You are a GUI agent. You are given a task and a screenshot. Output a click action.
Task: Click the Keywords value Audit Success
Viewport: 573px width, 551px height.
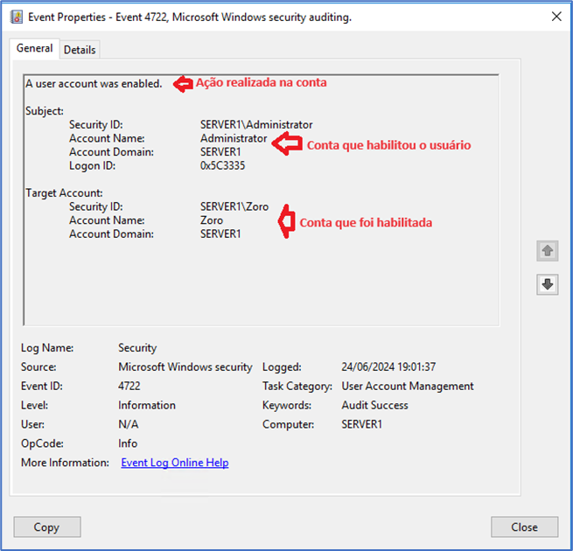click(x=374, y=406)
